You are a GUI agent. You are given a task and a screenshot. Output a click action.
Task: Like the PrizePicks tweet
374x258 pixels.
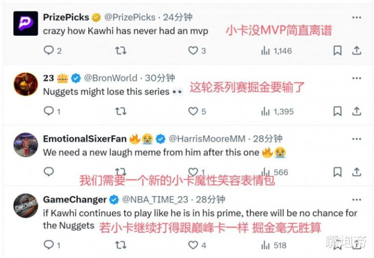[193, 50]
